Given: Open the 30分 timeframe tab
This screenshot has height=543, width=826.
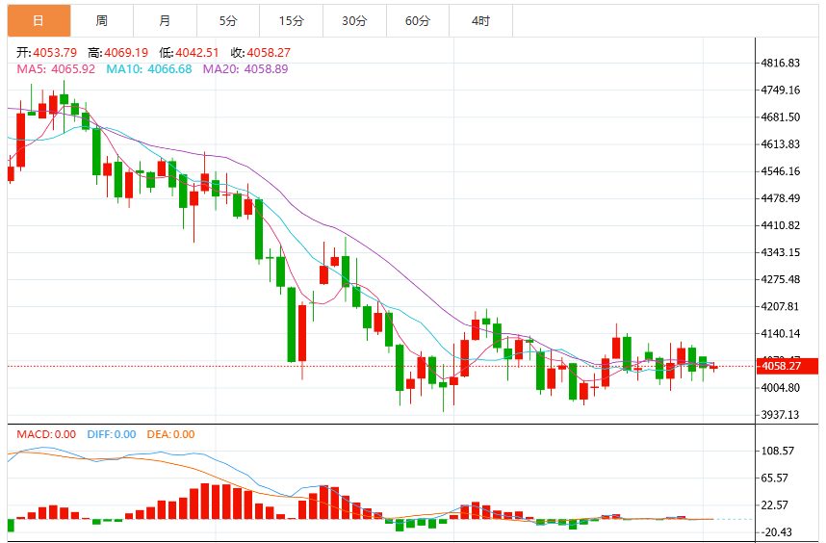Looking at the screenshot, I should (x=354, y=20).
